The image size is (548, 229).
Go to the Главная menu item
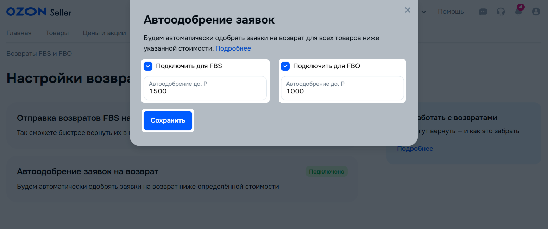point(19,33)
